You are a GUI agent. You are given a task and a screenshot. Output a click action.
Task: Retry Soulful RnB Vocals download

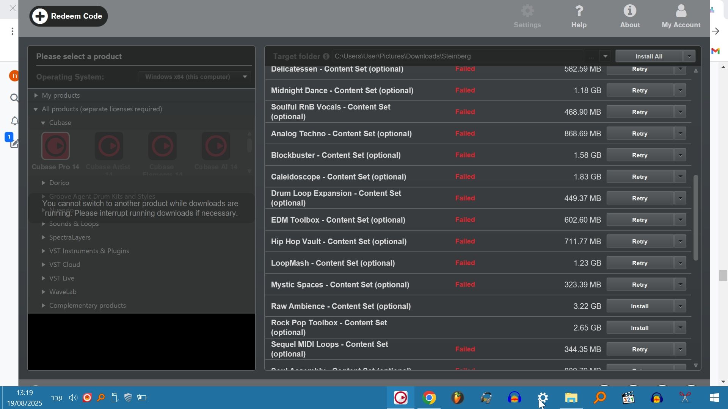point(640,112)
